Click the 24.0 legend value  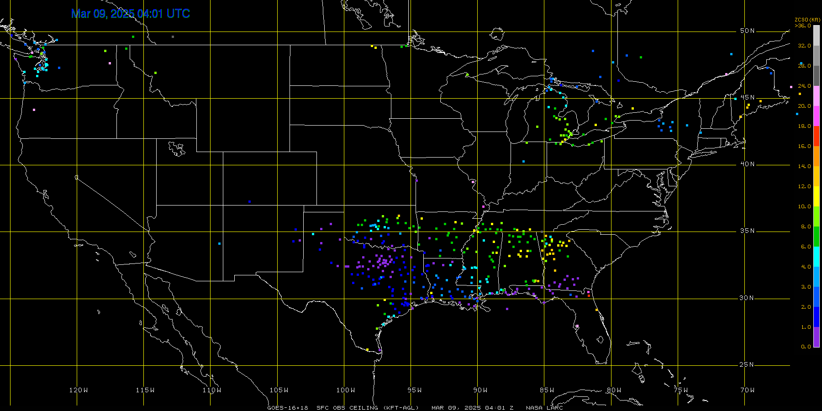pos(804,86)
